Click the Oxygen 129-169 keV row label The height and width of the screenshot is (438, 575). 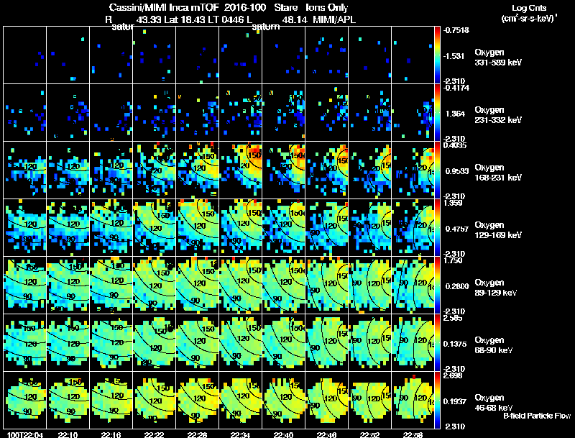[x=497, y=229]
